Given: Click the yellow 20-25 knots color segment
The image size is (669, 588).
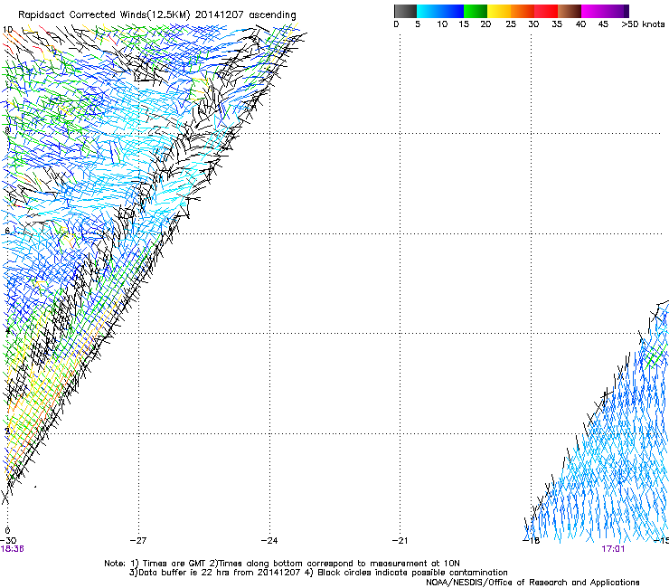Looking at the screenshot, I should tap(499, 11).
